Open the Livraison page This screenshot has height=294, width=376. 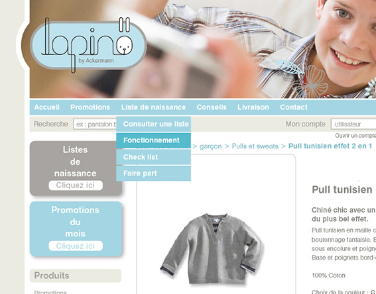tap(253, 107)
